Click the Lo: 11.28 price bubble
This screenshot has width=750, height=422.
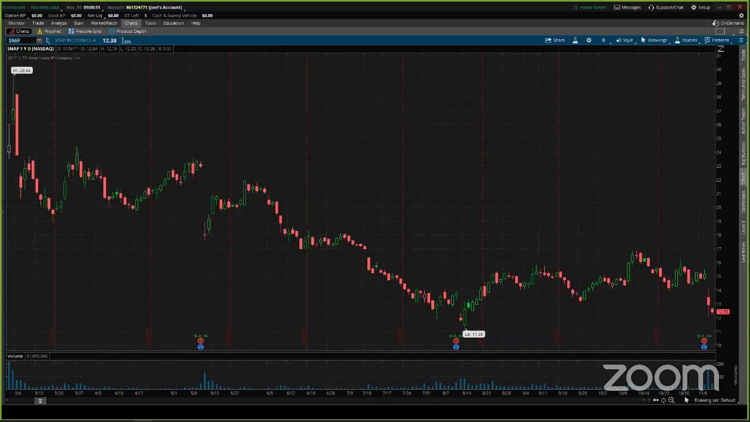474,334
